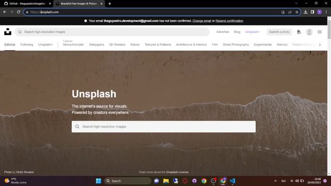
Task: Reload the page with the refresh icon
Action: (x=19, y=12)
